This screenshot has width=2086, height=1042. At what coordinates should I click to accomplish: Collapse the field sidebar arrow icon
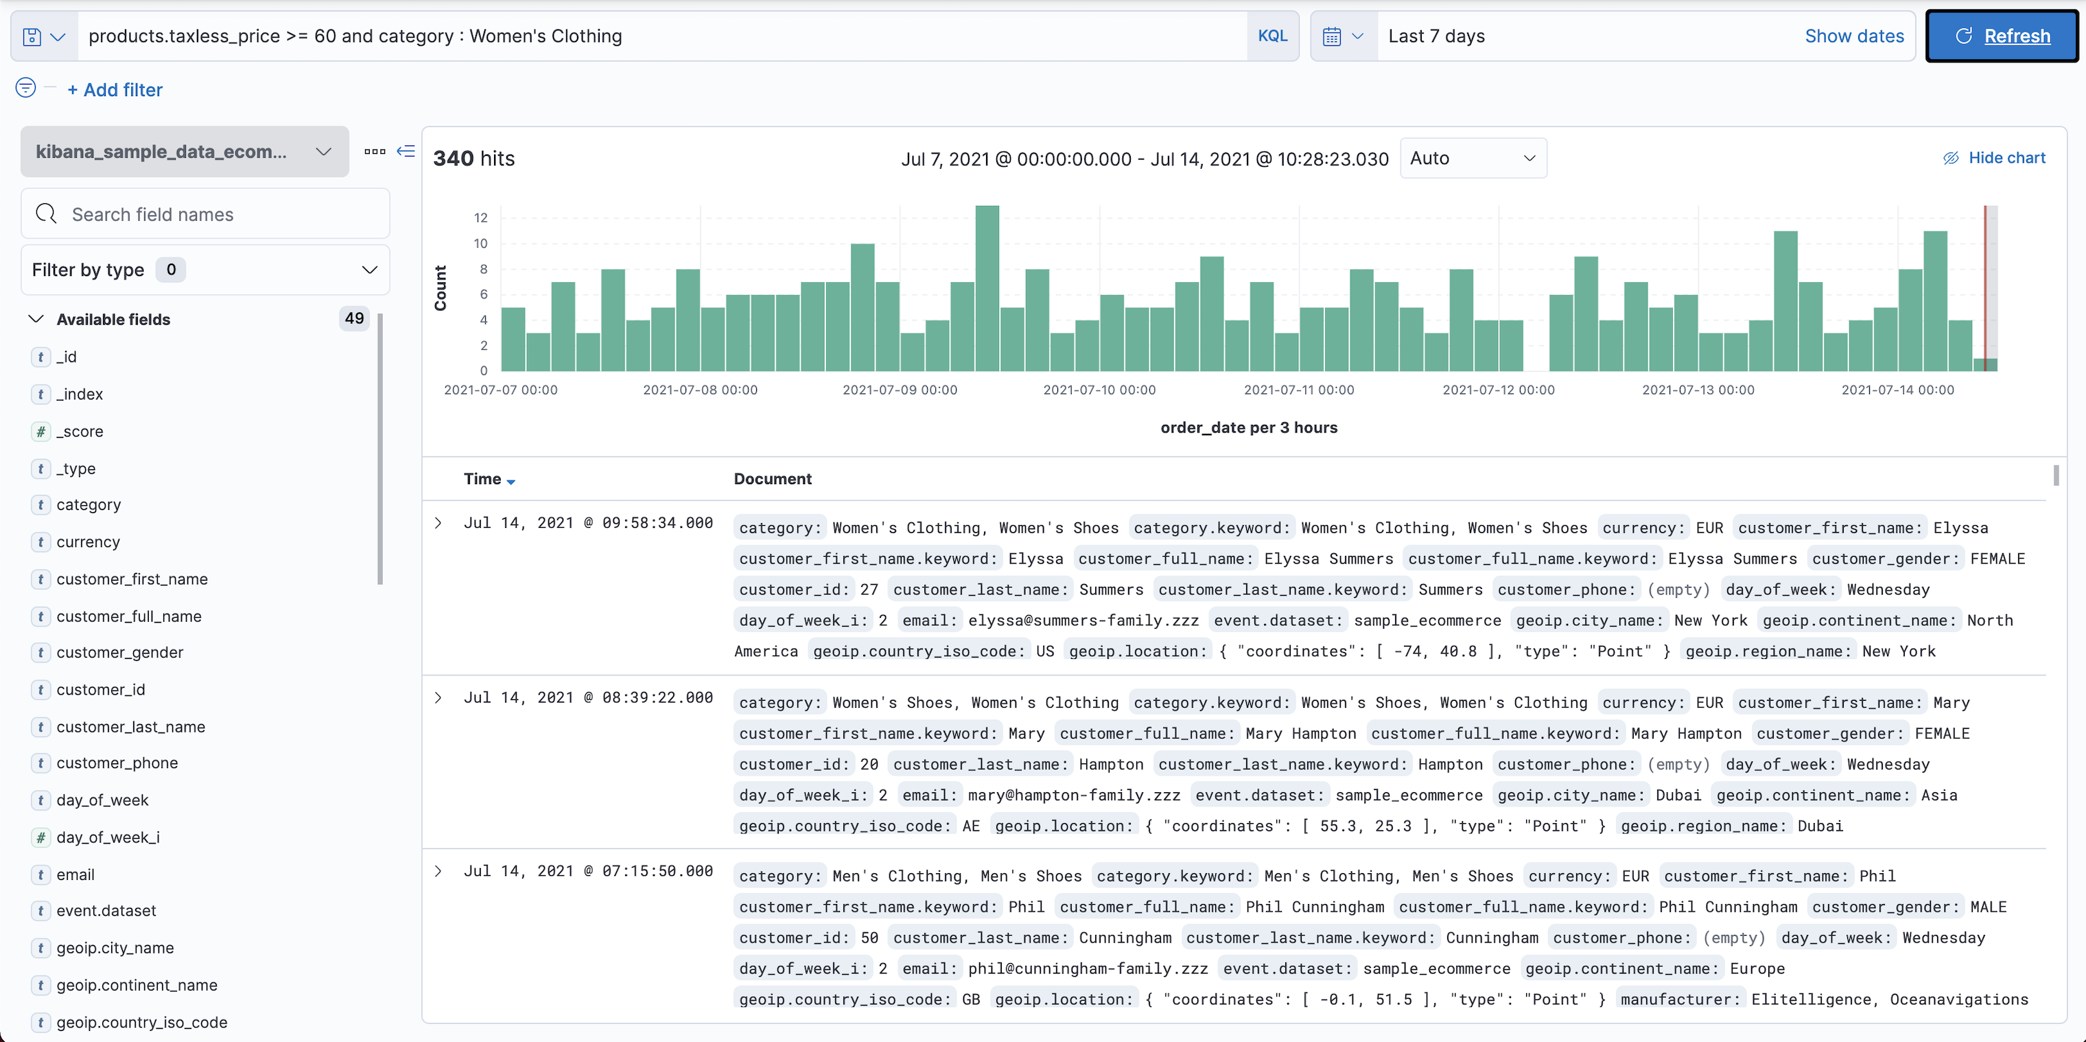click(406, 152)
